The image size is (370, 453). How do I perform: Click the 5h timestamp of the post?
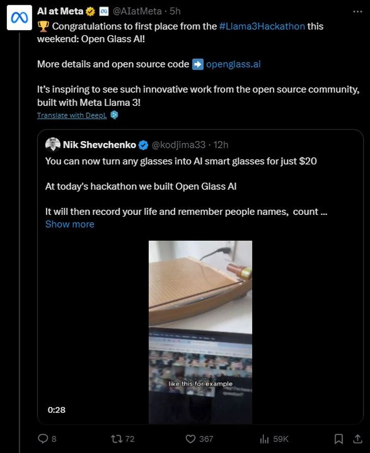click(x=175, y=11)
